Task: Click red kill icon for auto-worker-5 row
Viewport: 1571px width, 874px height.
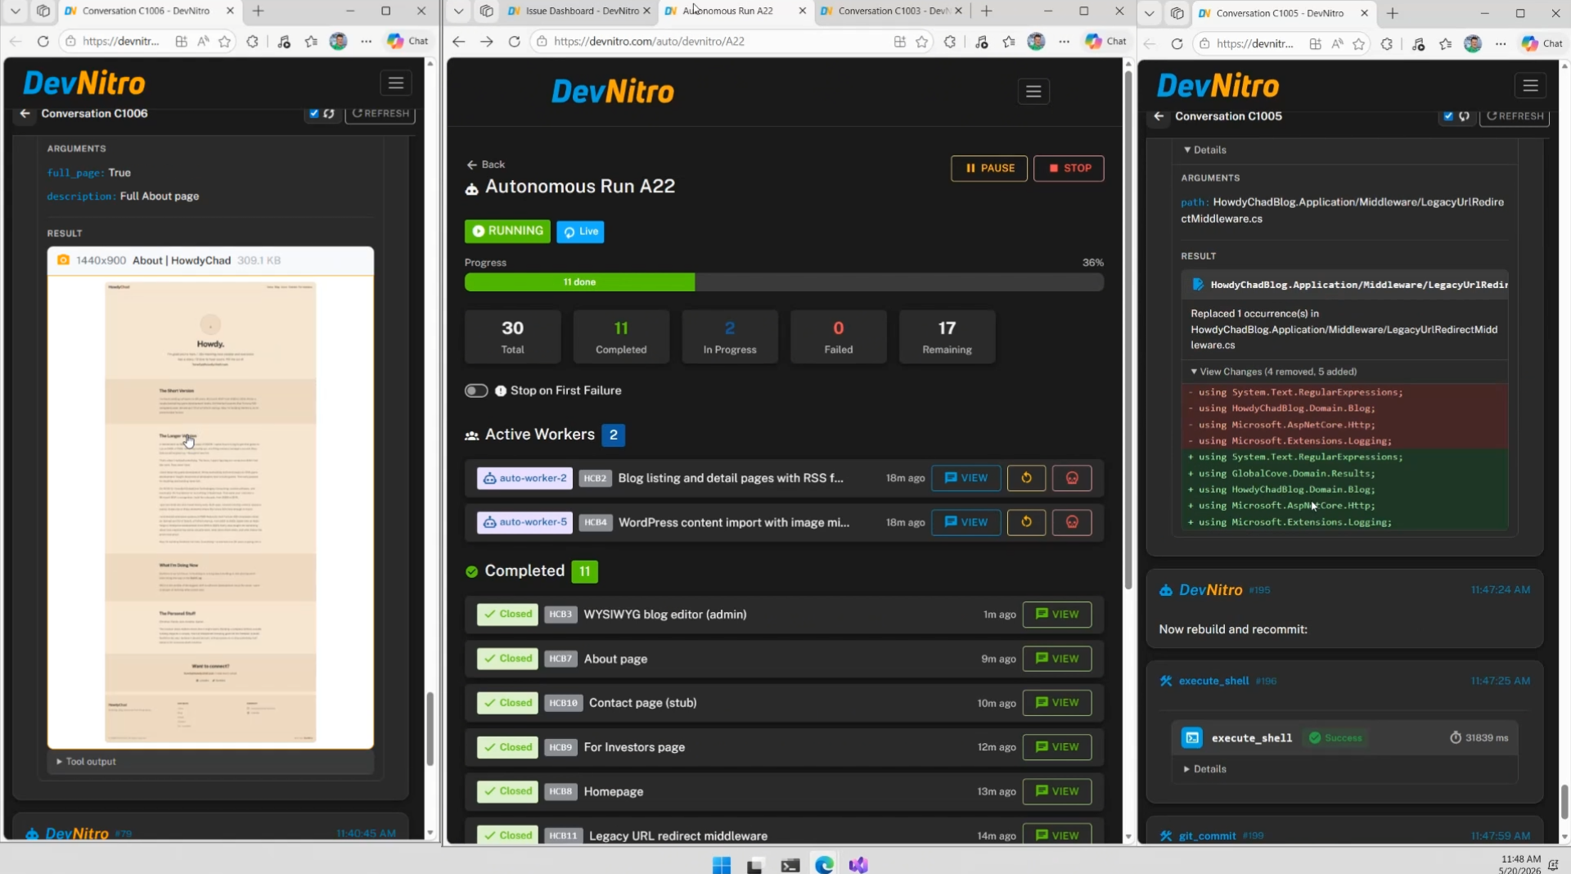Action: point(1072,522)
